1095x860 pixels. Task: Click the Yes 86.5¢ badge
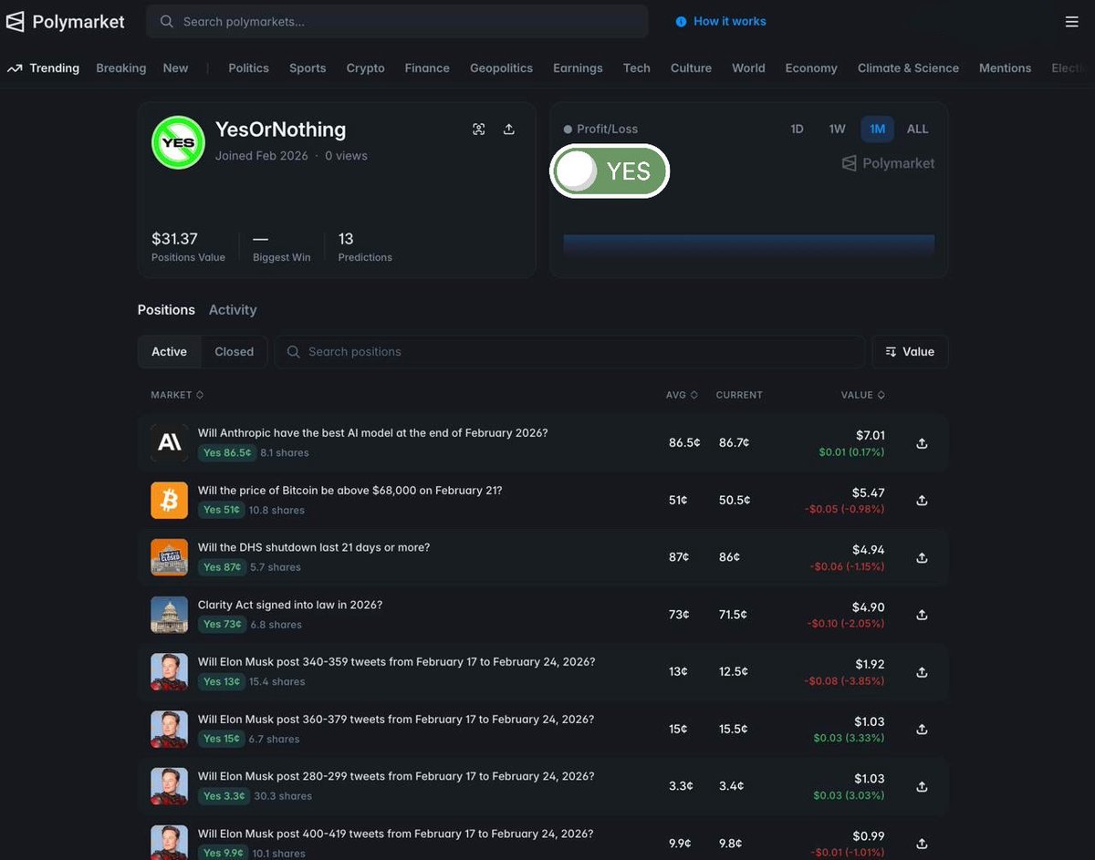[x=227, y=453]
